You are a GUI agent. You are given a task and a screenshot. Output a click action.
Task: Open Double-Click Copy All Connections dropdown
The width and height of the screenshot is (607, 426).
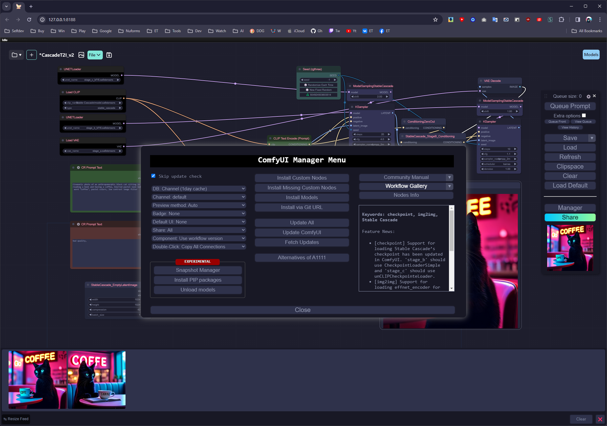click(x=199, y=247)
